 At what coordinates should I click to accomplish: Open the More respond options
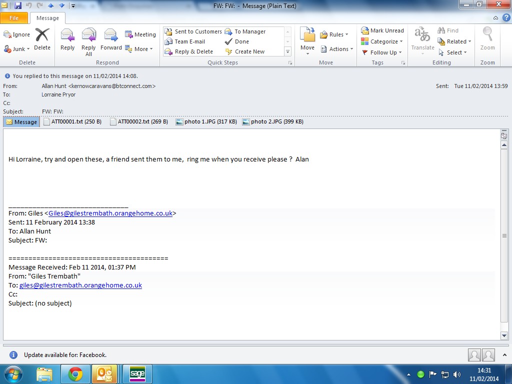pyautogui.click(x=139, y=49)
